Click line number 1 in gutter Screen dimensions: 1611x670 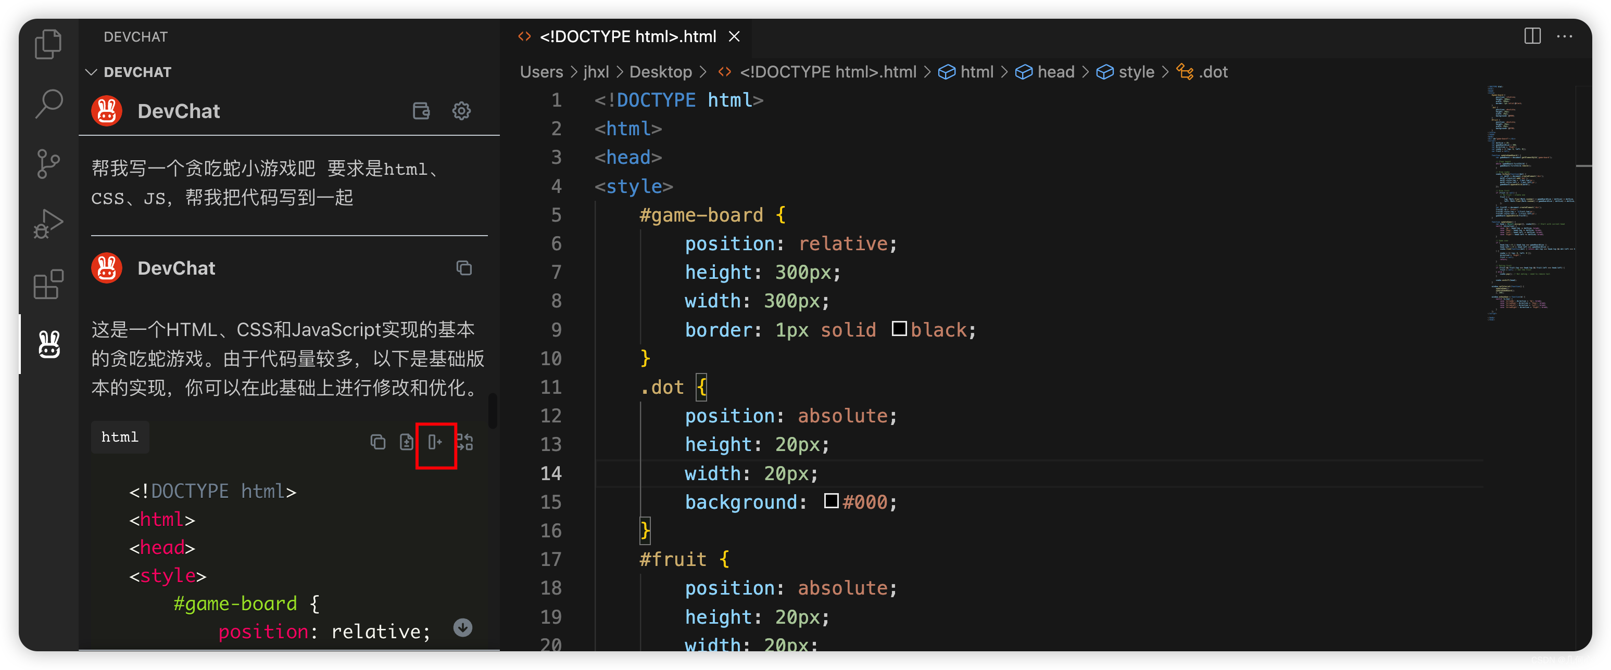556,100
